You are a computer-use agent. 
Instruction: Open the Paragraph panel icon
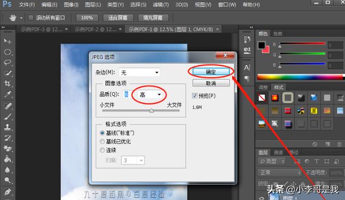(x=247, y=78)
